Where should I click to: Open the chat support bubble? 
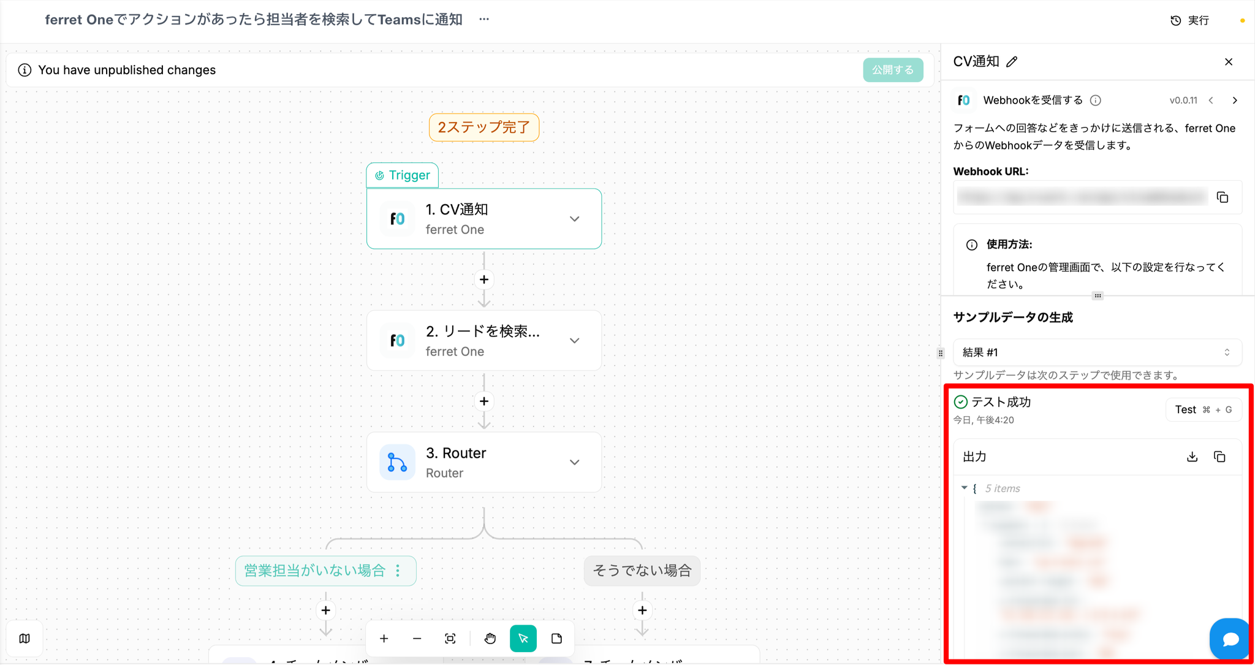tap(1230, 639)
